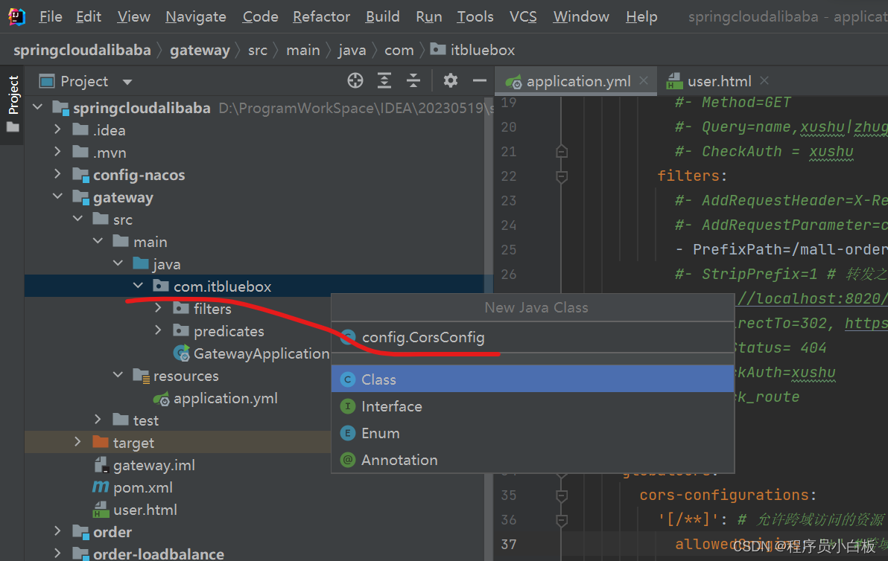Click the Interface type icon in popup
This screenshot has width=888, height=561.
348,406
